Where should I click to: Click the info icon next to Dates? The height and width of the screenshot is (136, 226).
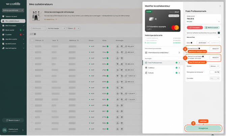point(191,43)
